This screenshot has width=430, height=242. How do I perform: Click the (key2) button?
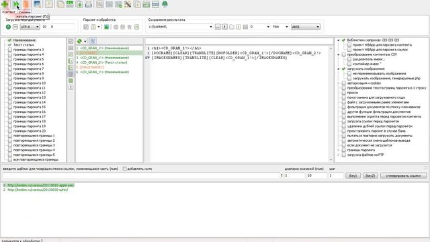(370, 175)
